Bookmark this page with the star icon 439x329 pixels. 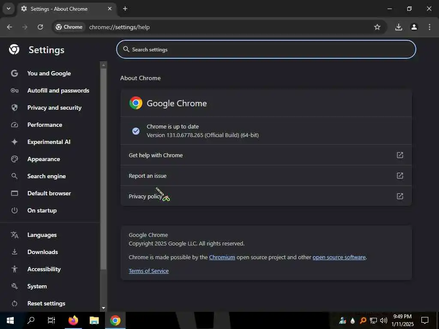[x=377, y=27]
